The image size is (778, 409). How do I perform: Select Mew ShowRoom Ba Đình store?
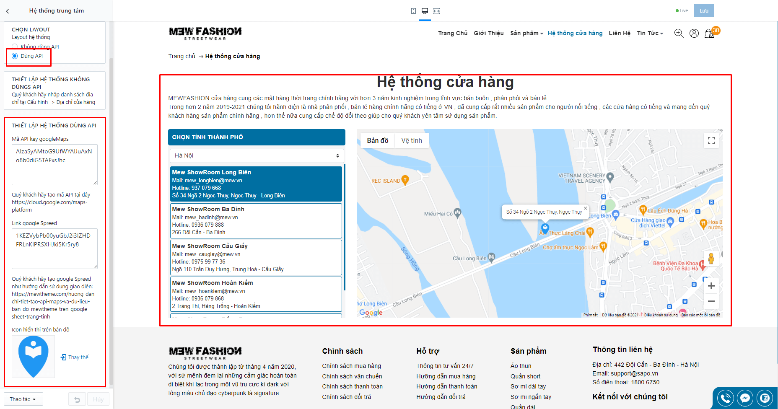pyautogui.click(x=256, y=221)
